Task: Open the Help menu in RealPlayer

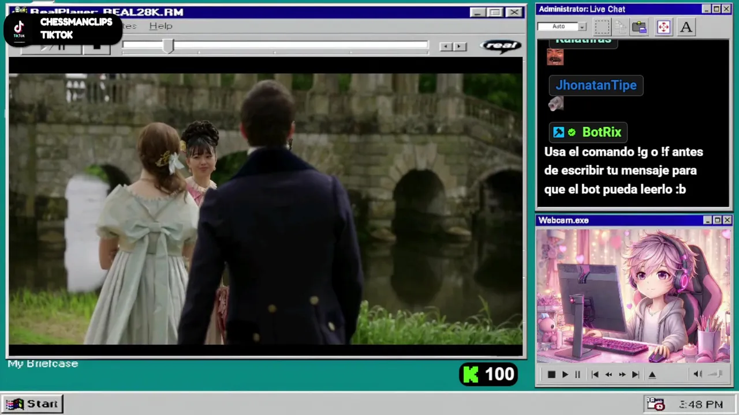Action: (161, 26)
